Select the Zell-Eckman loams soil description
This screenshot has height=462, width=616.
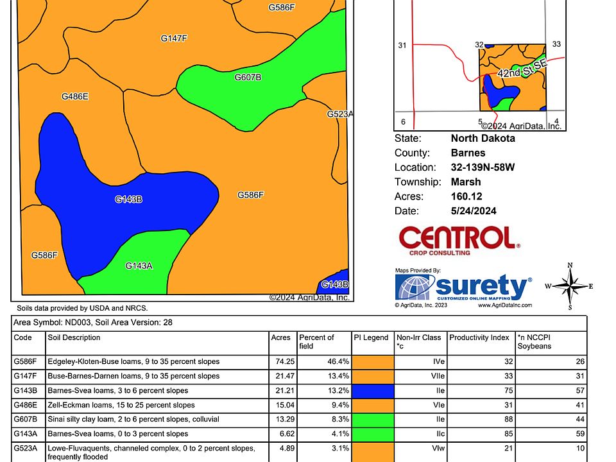121,405
